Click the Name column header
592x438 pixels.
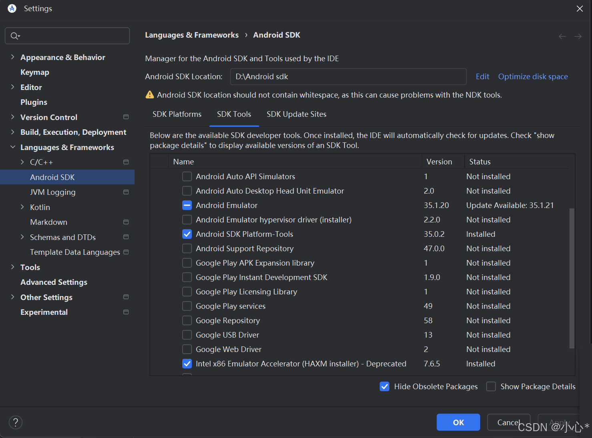tap(295, 162)
